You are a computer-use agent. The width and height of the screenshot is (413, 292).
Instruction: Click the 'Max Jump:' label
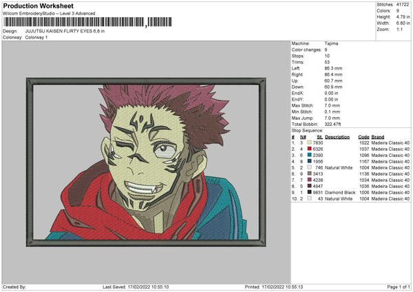303,118
